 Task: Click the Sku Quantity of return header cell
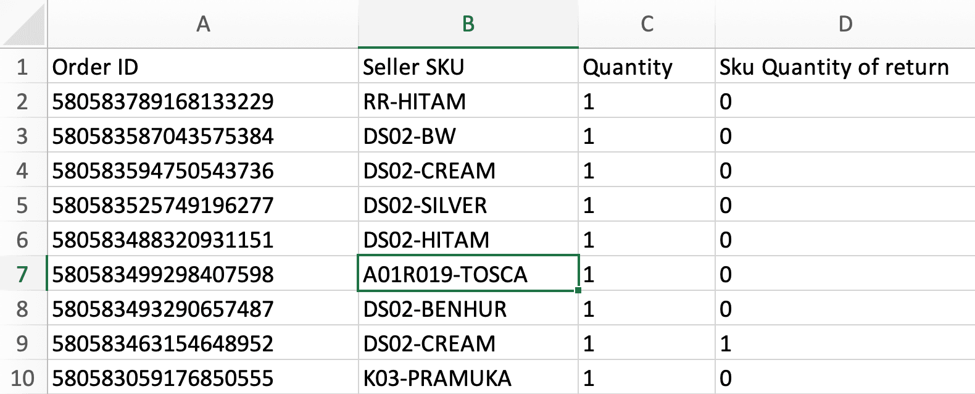pos(844,67)
